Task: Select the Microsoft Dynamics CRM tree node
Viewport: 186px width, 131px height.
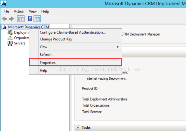Action: pyautogui.click(x=29, y=27)
